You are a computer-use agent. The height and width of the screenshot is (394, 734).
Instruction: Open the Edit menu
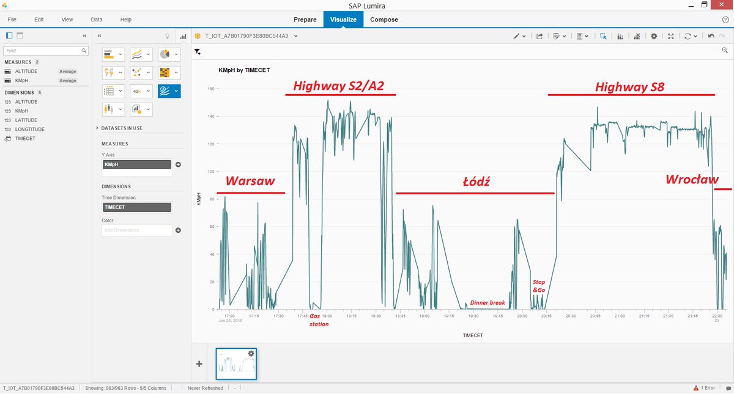pyautogui.click(x=39, y=20)
